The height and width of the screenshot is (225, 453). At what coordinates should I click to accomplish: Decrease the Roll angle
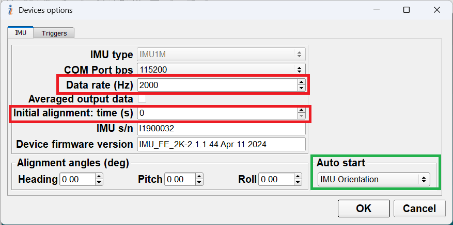pos(298,182)
